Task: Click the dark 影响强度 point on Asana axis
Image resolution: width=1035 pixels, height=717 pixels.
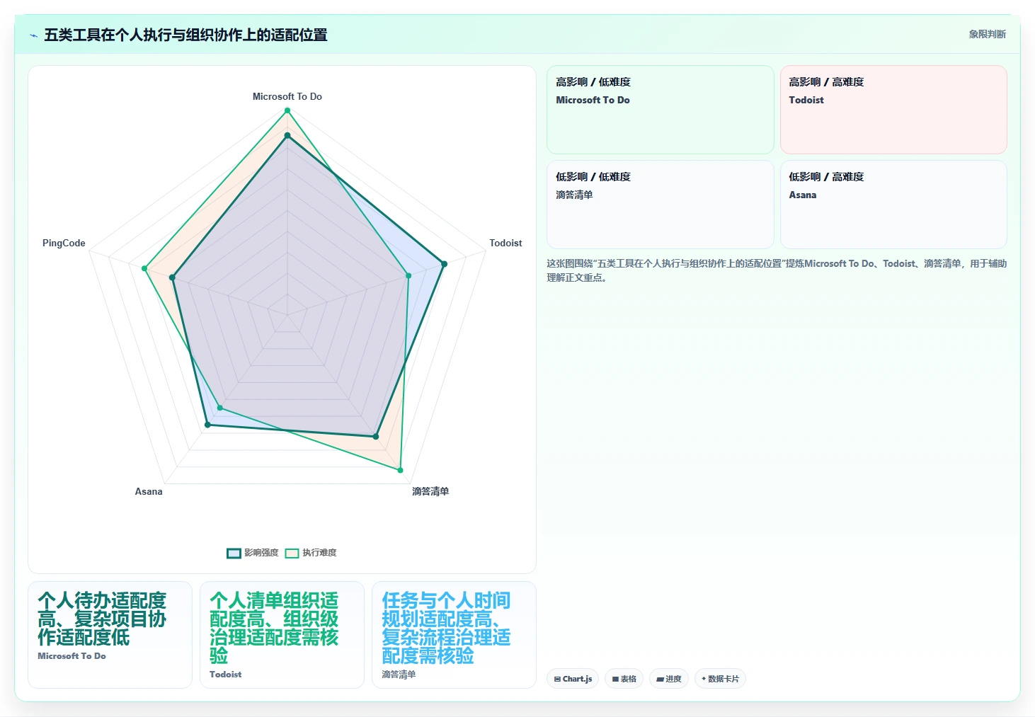Action: (x=207, y=425)
